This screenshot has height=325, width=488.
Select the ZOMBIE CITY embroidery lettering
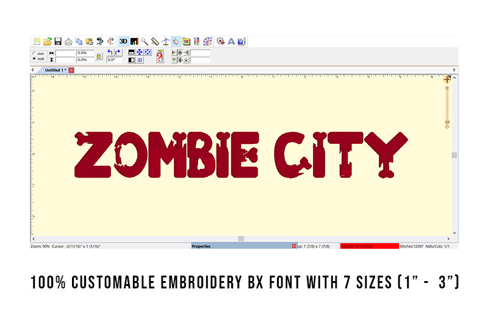click(x=241, y=154)
